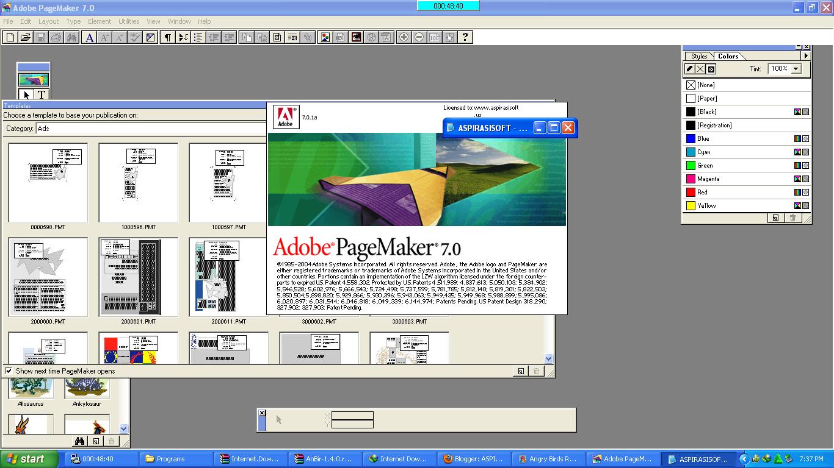Click the 100% actual size icon

click(433, 37)
